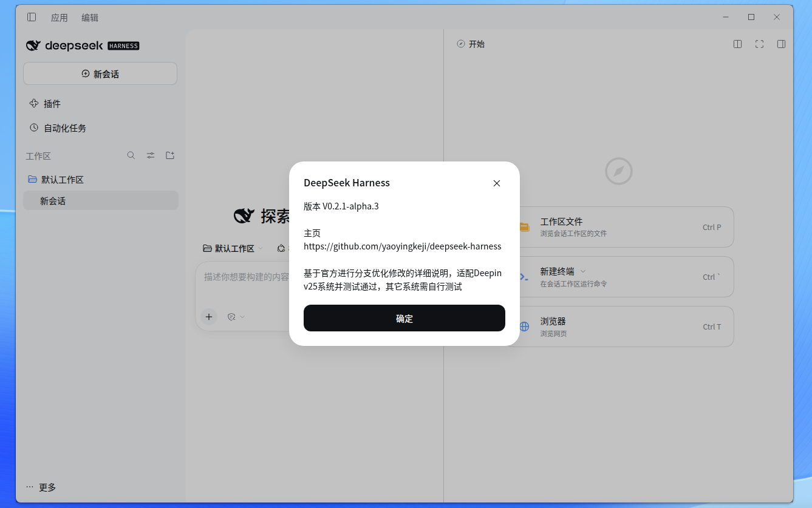
Task: Click the plus attach button
Action: tap(209, 317)
